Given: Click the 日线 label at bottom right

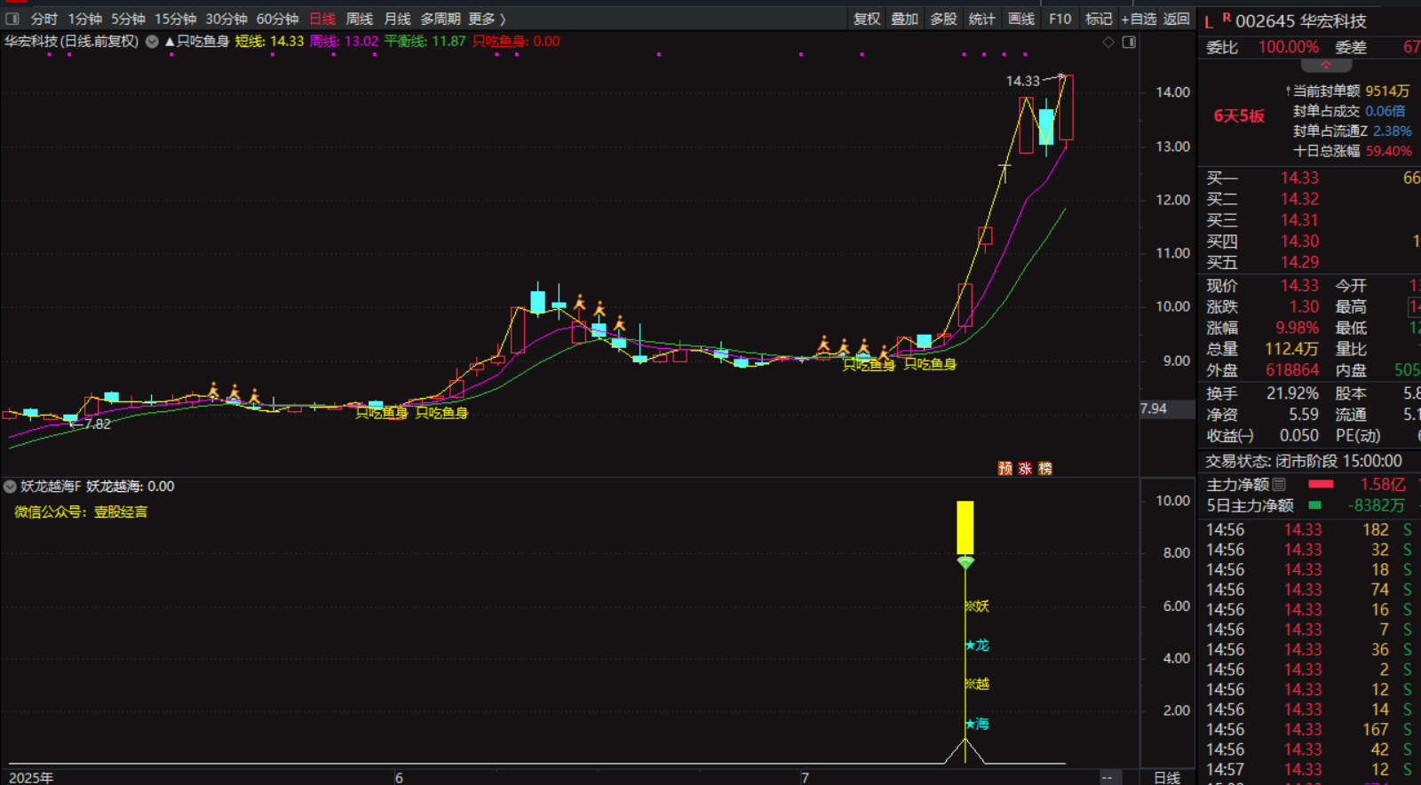Looking at the screenshot, I should (1167, 778).
